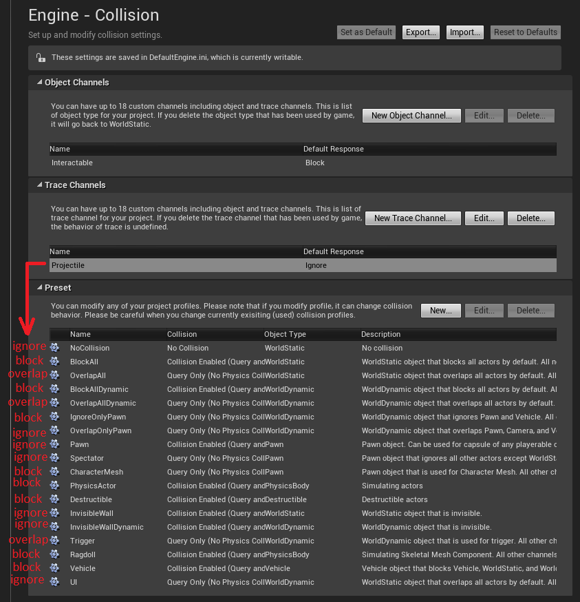Reset collision settings to defaults
580x602 pixels.
[525, 32]
